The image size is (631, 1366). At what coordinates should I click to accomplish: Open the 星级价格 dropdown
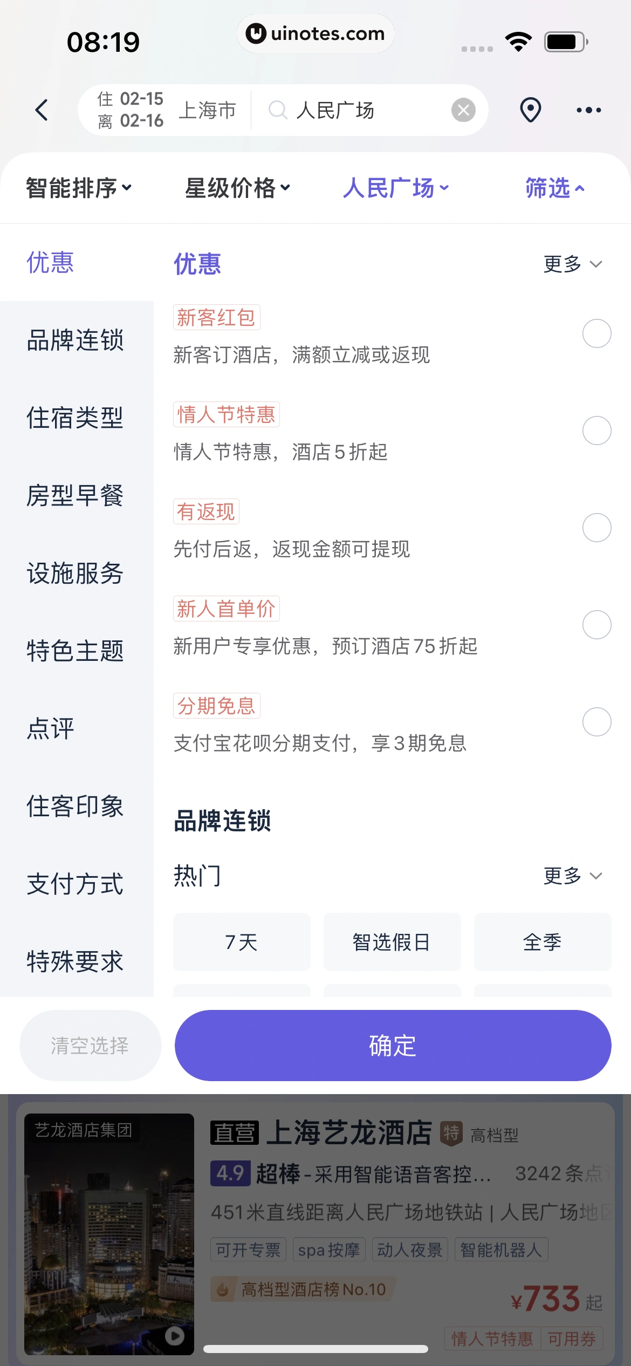pos(237,188)
